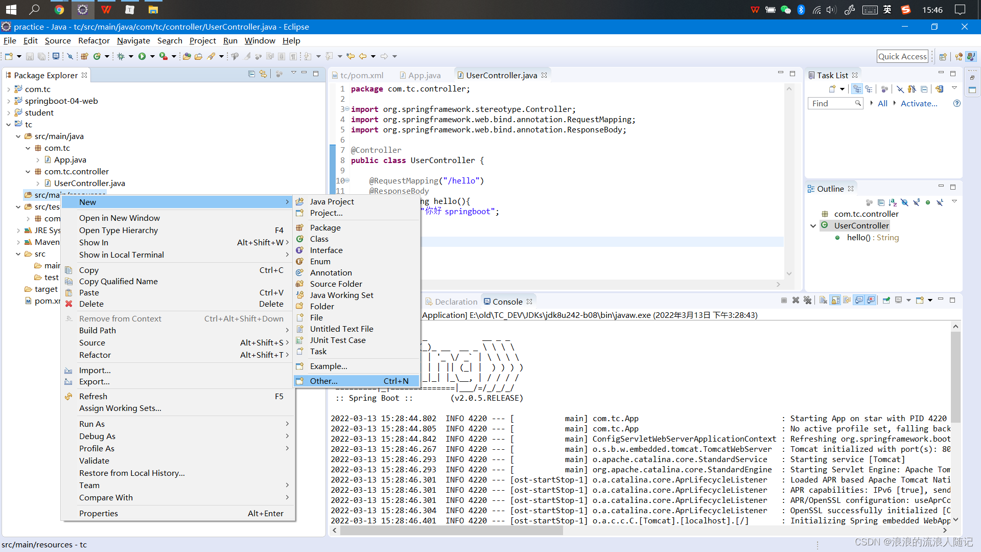Toggle Scroll Lock in Console toolbar

point(835,301)
